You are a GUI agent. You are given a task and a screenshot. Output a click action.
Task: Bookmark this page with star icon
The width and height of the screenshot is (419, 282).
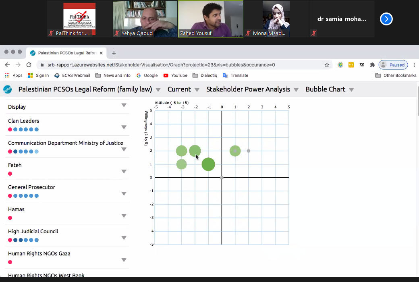(x=327, y=65)
